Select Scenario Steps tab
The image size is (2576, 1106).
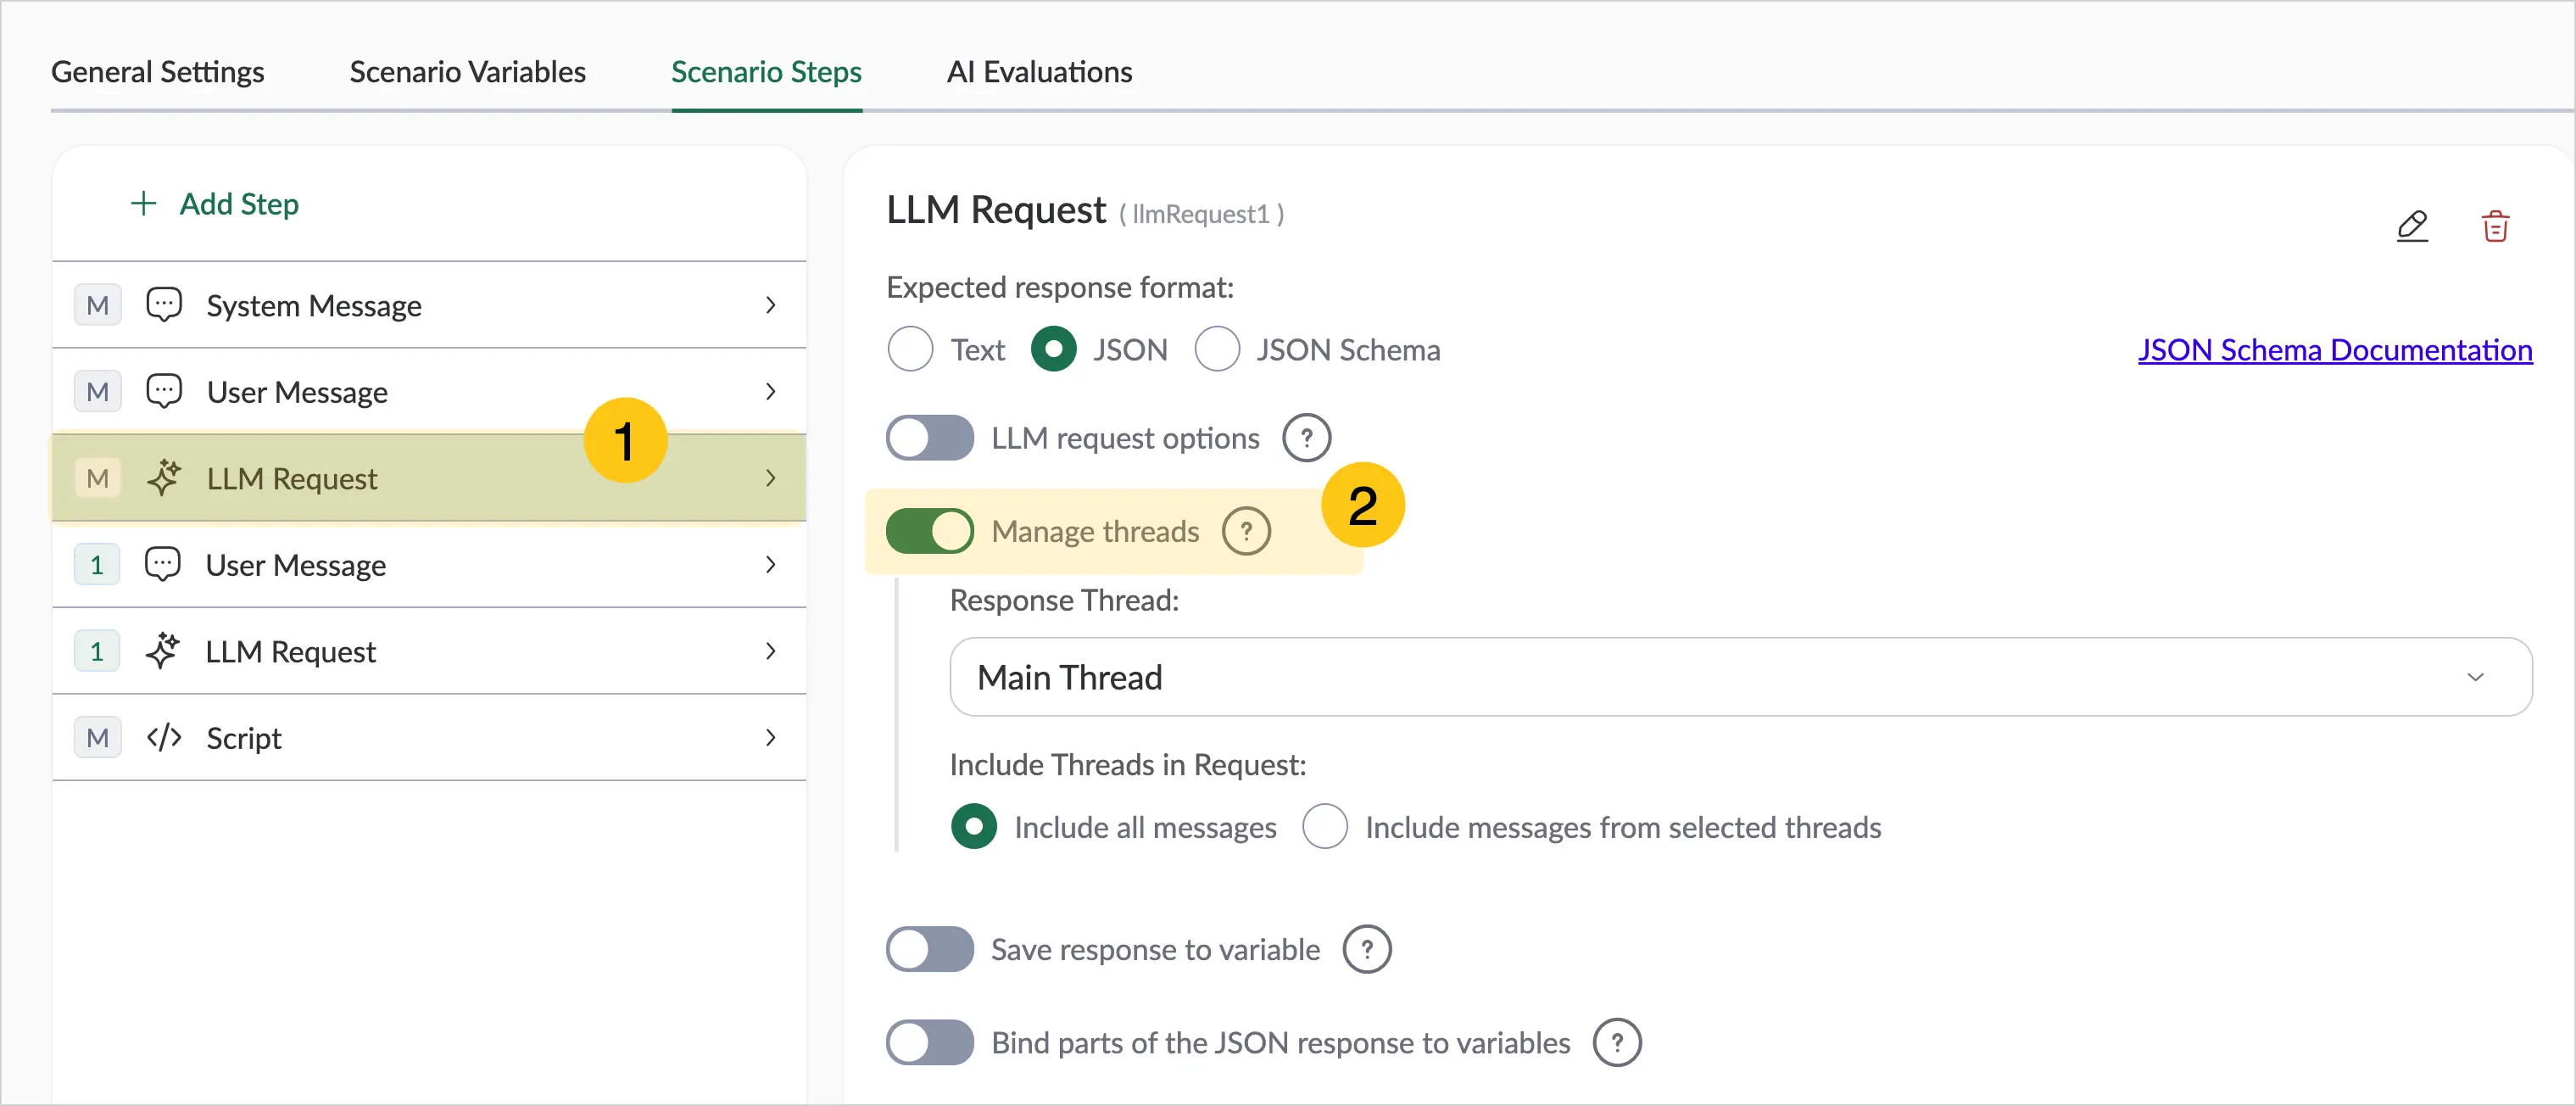click(x=766, y=72)
